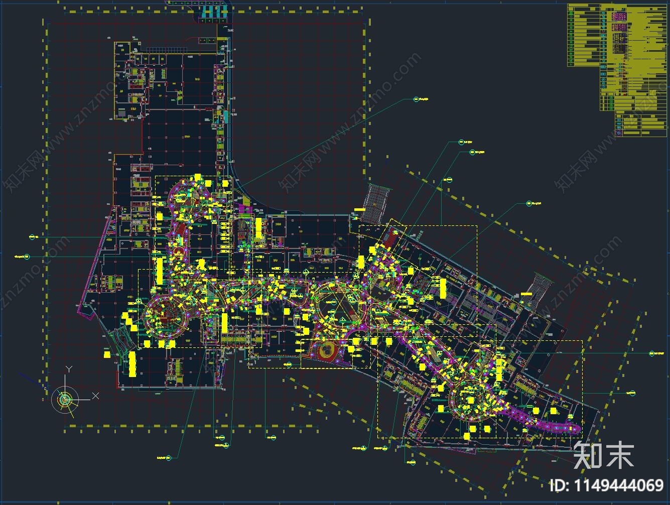Click the rightmost callout bubble beside the right wing
The width and height of the screenshot is (670, 505).
pyautogui.click(x=652, y=353)
